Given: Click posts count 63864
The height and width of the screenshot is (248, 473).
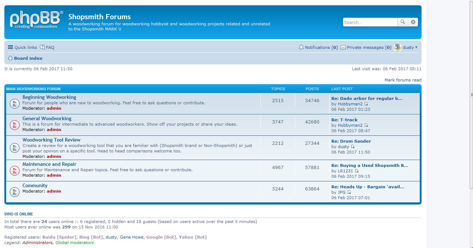Looking at the screenshot, I should 312,189.
